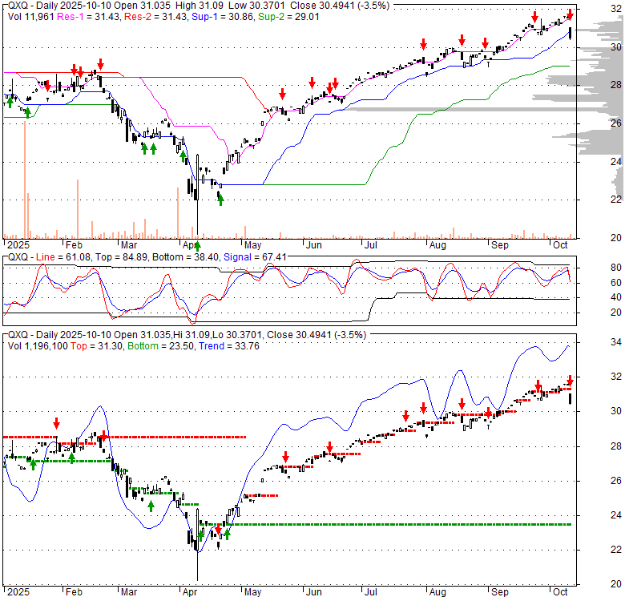This screenshot has height=597, width=625.
Task: Select the red arrow in mid-May on top chart
Action: click(x=281, y=95)
